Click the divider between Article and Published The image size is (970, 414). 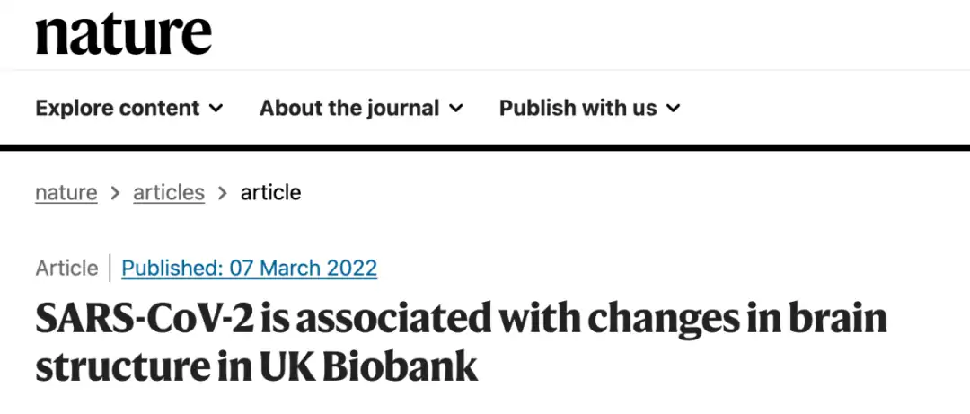110,268
